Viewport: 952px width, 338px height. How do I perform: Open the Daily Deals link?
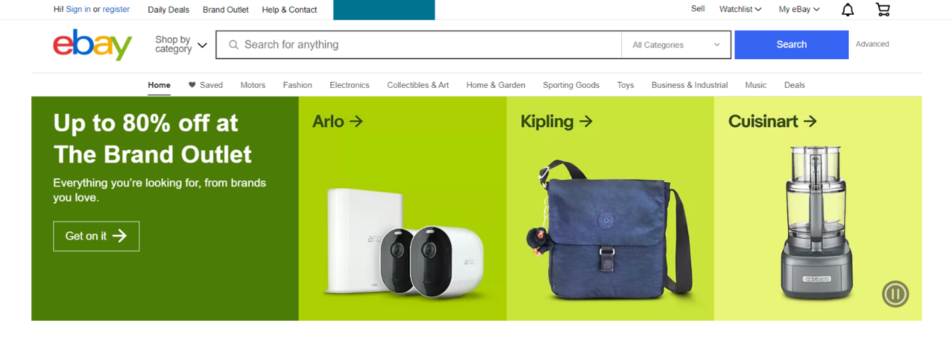coord(168,9)
